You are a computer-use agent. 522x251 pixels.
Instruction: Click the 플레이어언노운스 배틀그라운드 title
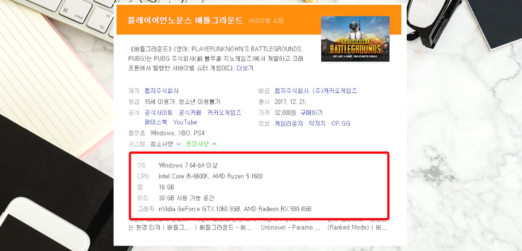pos(185,20)
